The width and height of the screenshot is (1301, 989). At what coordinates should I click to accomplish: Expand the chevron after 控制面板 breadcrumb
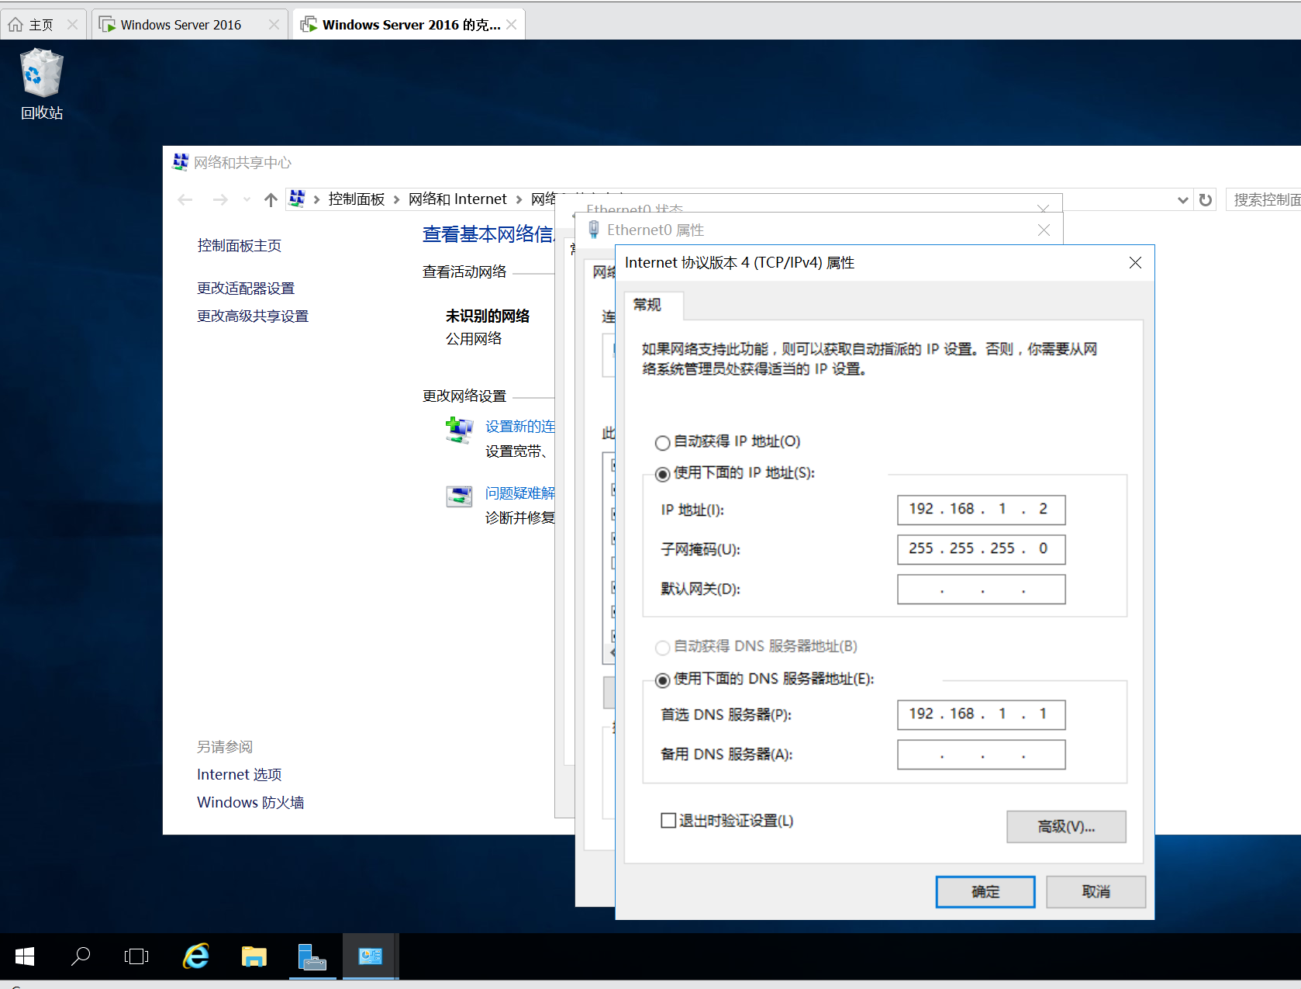pos(396,200)
